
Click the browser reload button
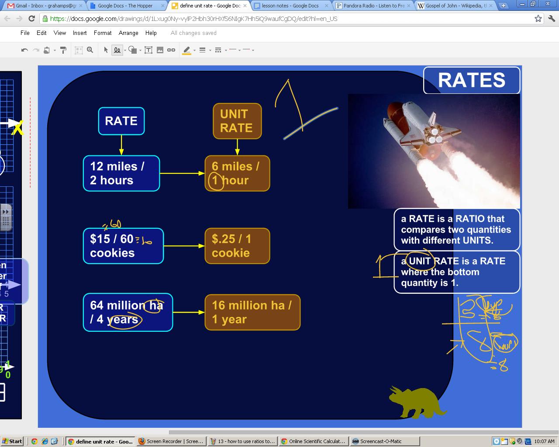[x=31, y=19]
